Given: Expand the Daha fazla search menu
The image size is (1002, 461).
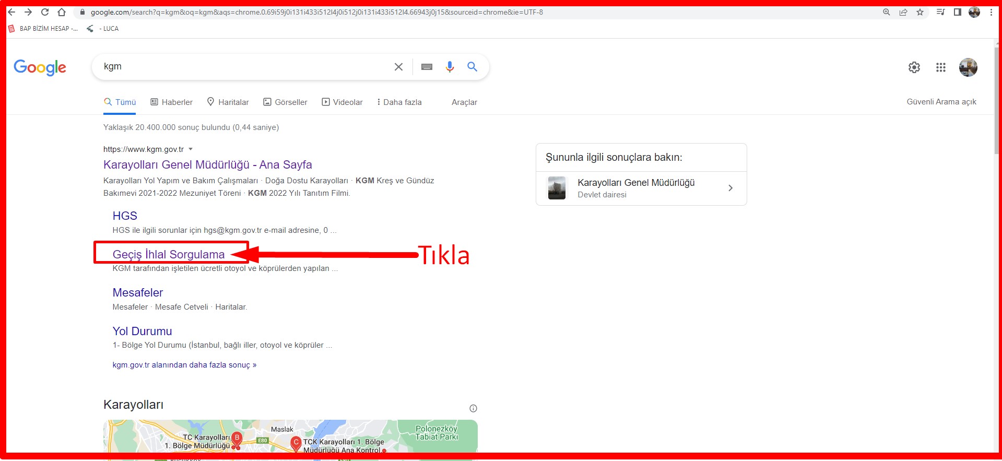Looking at the screenshot, I should (x=399, y=102).
